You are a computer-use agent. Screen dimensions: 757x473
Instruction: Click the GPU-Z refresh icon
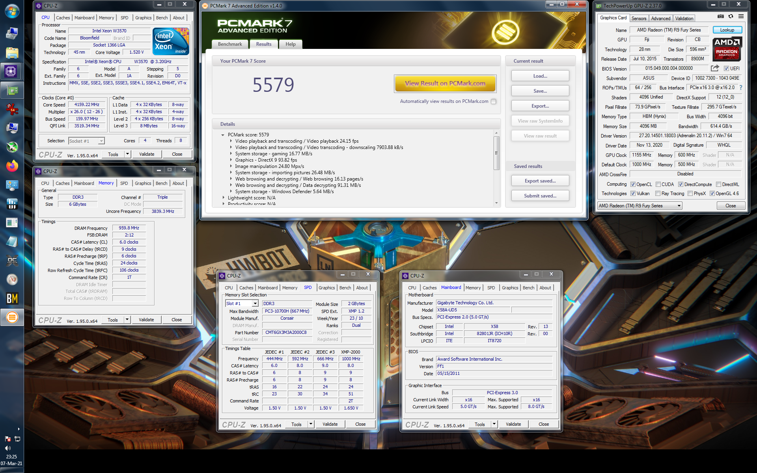point(731,17)
